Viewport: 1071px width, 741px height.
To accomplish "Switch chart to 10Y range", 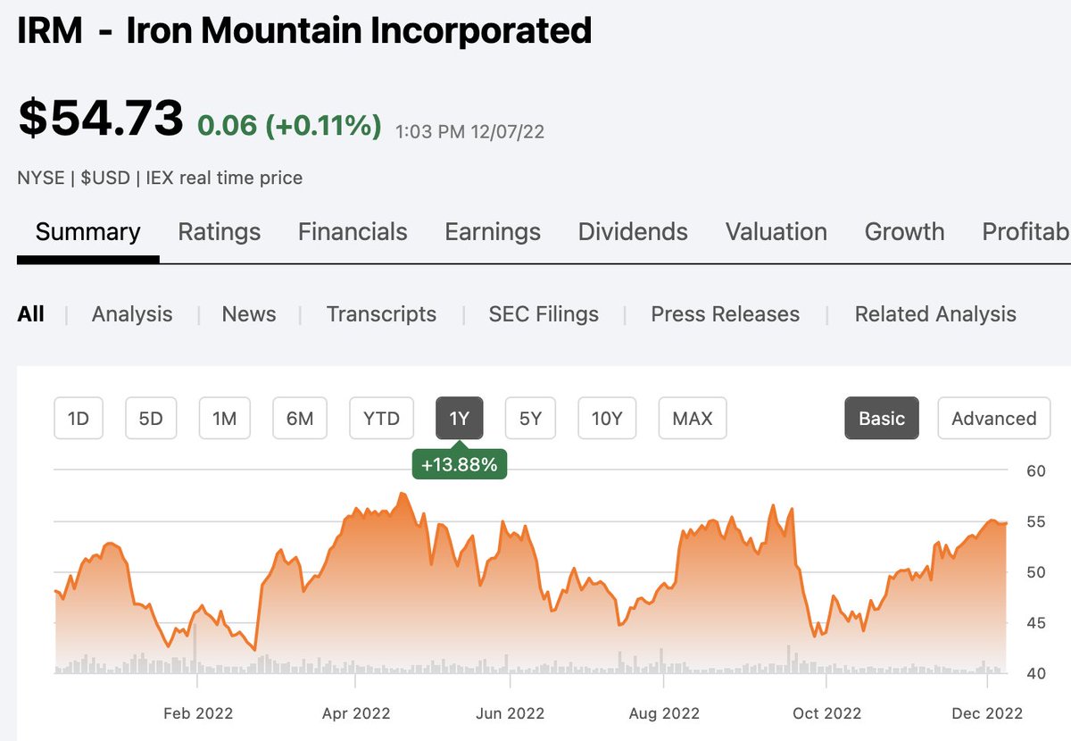I will click(x=607, y=419).
